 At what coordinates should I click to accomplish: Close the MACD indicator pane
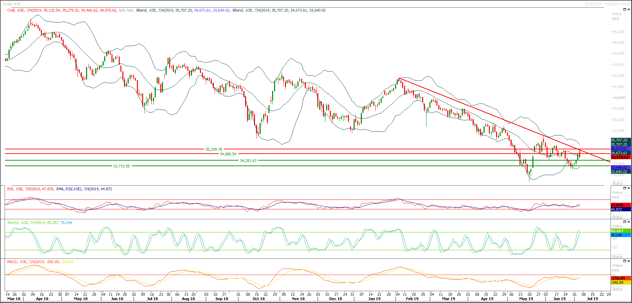tap(629, 260)
